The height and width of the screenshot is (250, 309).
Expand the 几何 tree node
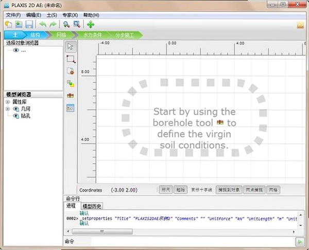point(8,109)
